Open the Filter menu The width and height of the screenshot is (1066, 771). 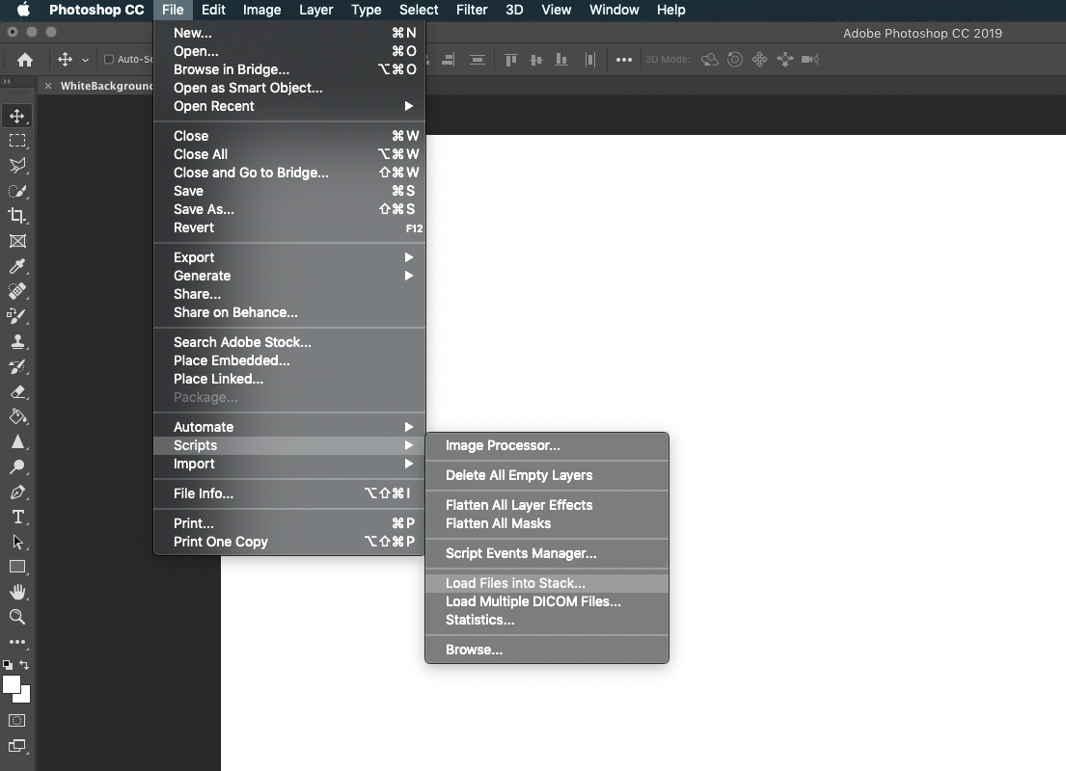click(x=472, y=10)
